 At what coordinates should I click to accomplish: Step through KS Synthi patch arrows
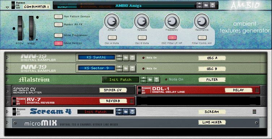tap(119, 57)
